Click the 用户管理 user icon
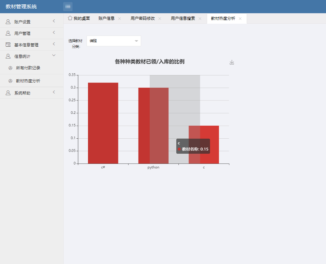The height and width of the screenshot is (264, 326). (8, 33)
